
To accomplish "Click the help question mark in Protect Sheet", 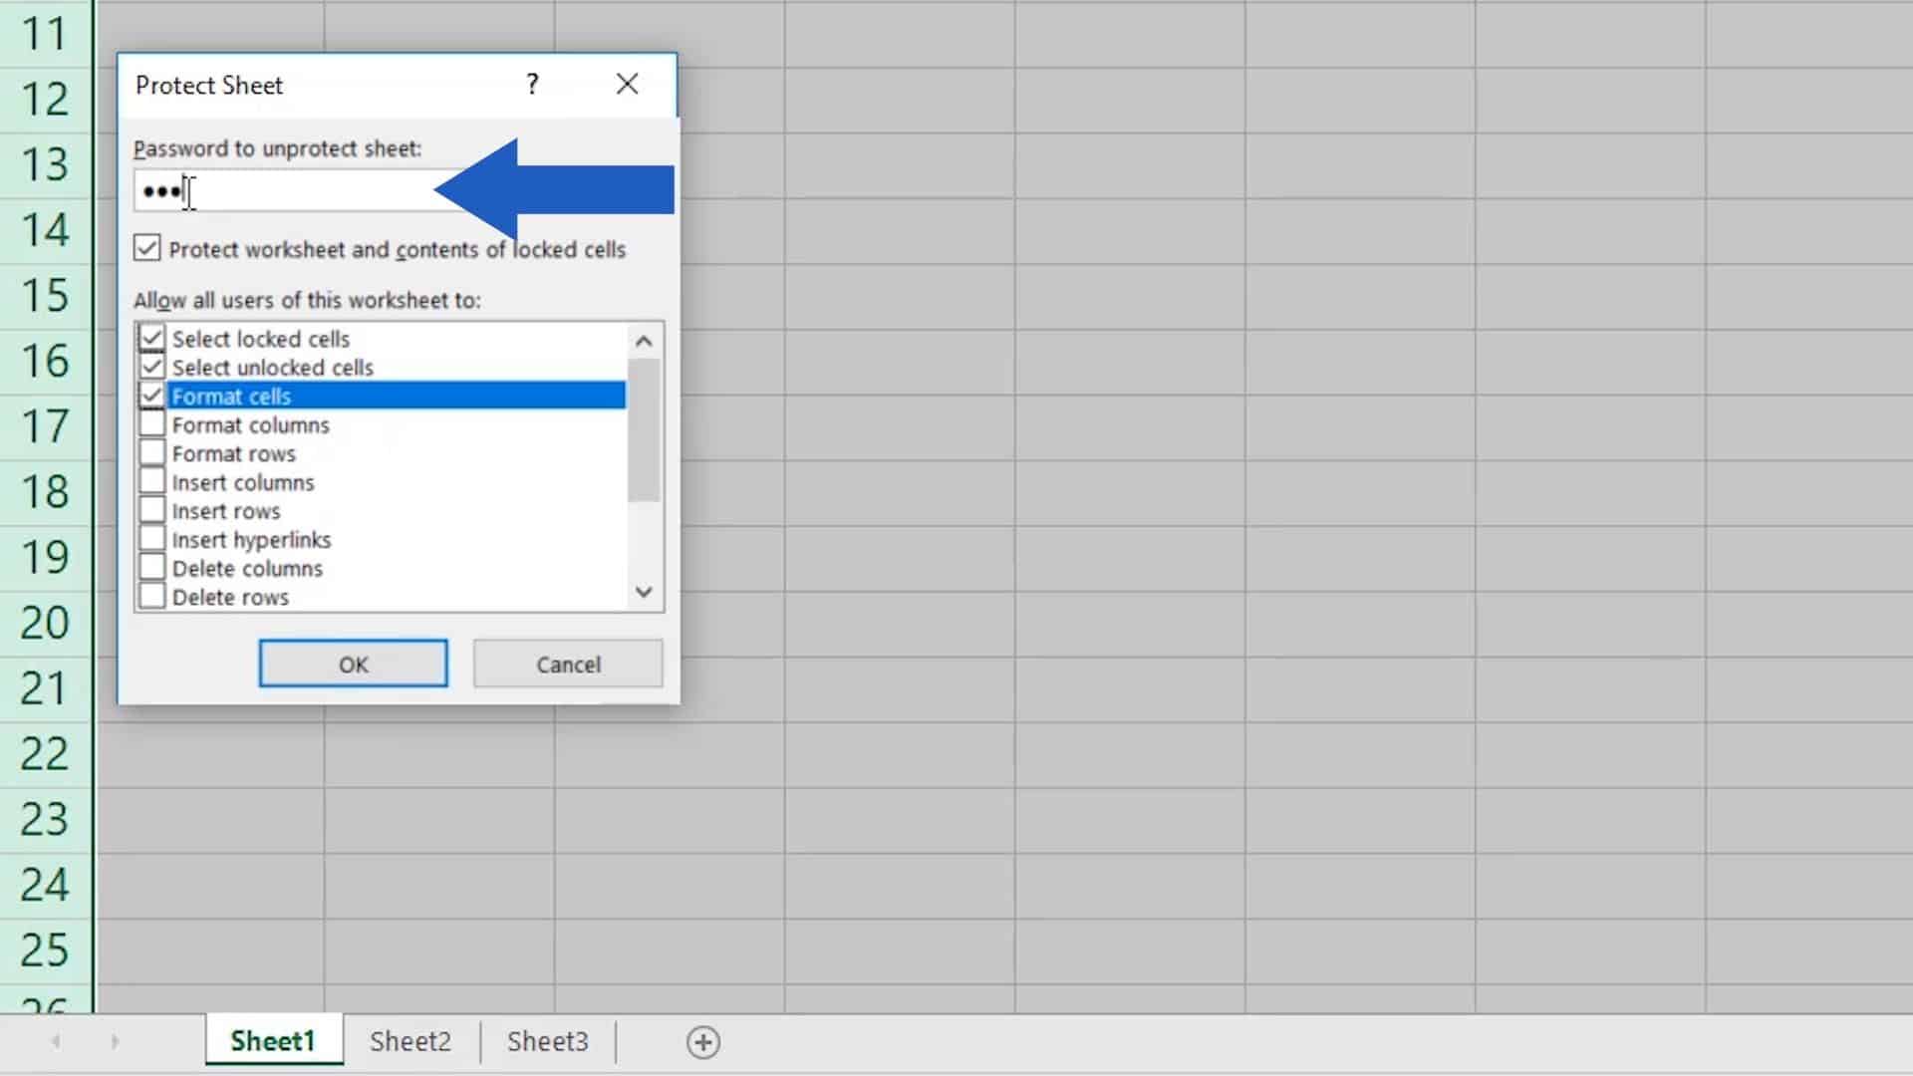I will [x=532, y=85].
